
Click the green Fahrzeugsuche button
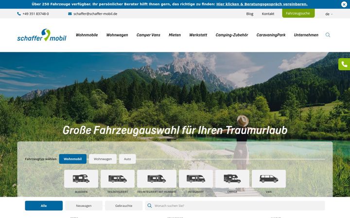[x=298, y=14]
